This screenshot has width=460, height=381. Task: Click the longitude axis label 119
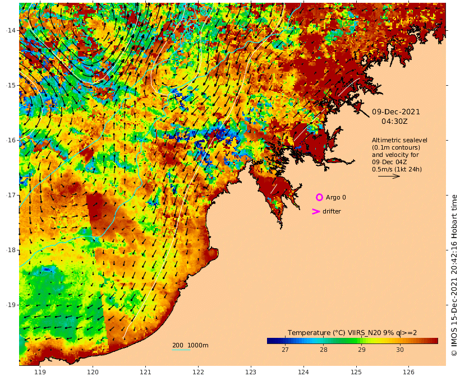40,372
